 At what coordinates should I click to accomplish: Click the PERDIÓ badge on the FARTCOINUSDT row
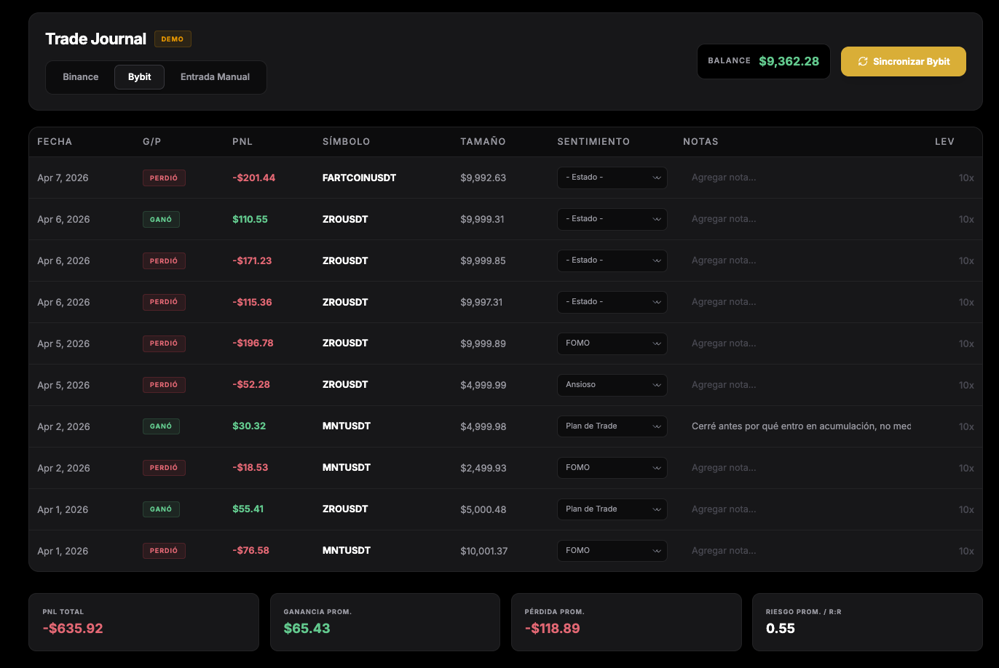[164, 178]
